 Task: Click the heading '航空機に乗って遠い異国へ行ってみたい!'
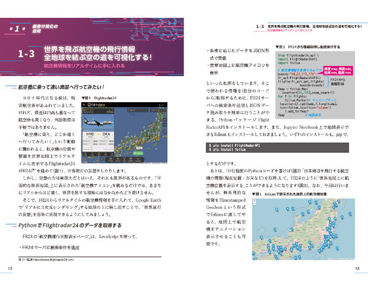coord(61,87)
